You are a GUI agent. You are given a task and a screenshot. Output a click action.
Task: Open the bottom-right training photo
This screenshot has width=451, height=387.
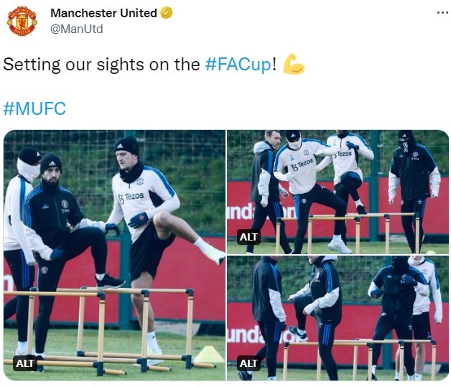coord(338,318)
